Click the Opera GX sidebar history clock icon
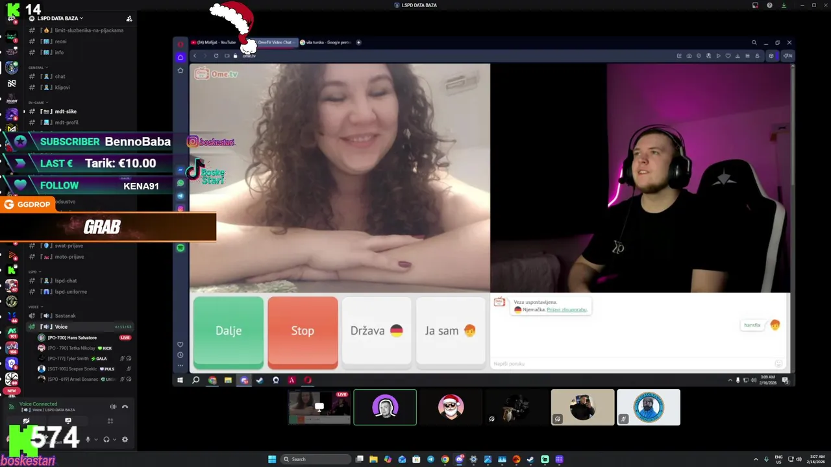 tap(180, 355)
